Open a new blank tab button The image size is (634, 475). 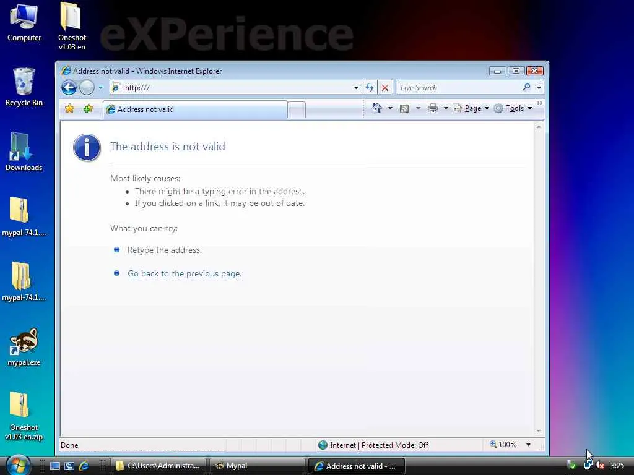297,110
